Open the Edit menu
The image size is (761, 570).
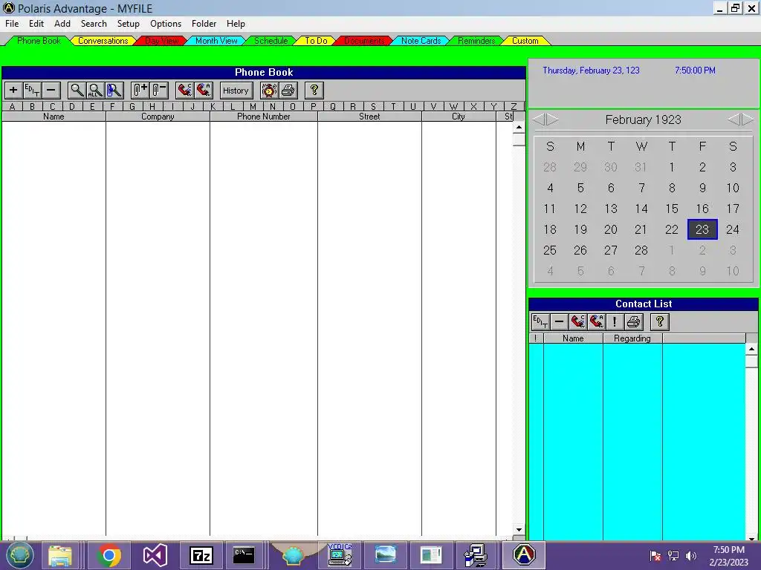coord(36,24)
